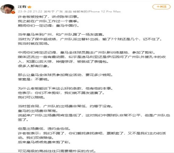Click the line mentioning 皇马中国行
Viewport: 174px width, 153px height.
point(48,25)
